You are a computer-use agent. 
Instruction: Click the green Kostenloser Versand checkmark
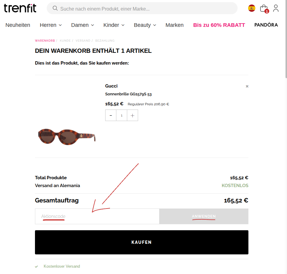click(36, 266)
